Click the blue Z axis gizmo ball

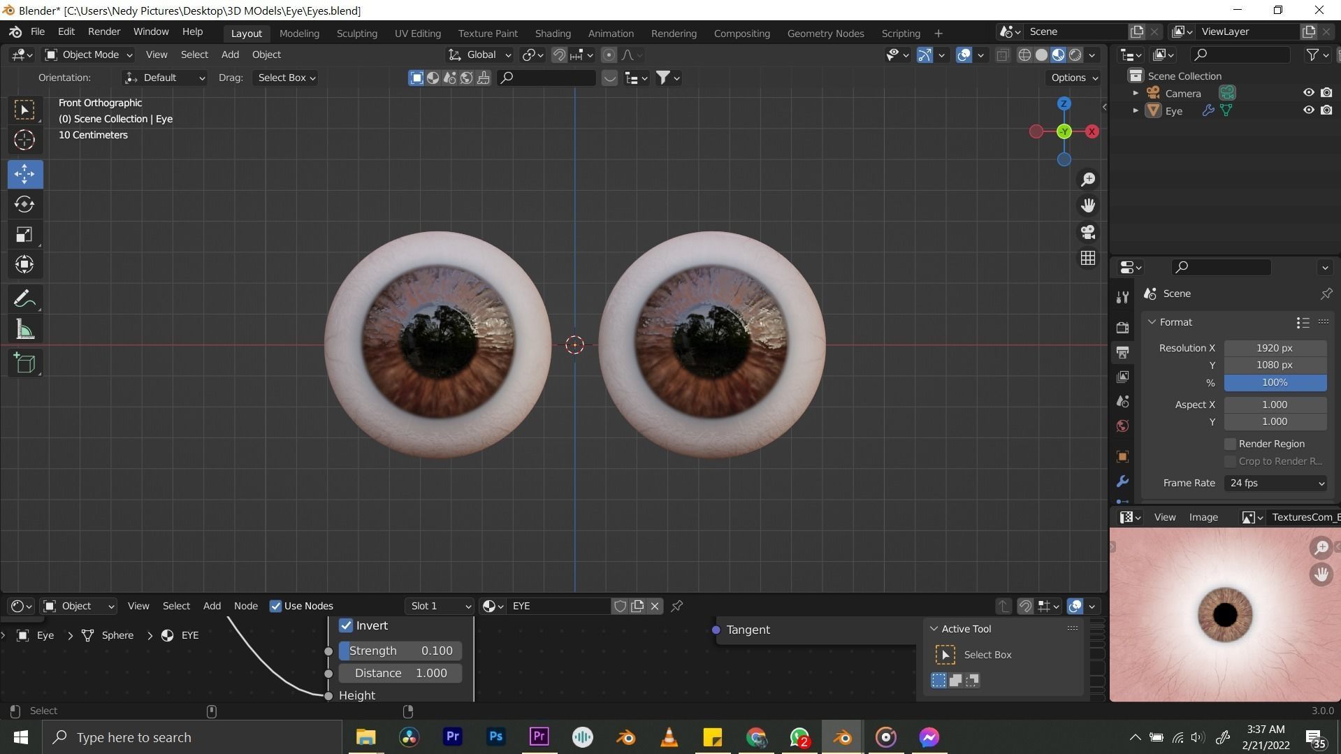[1064, 103]
